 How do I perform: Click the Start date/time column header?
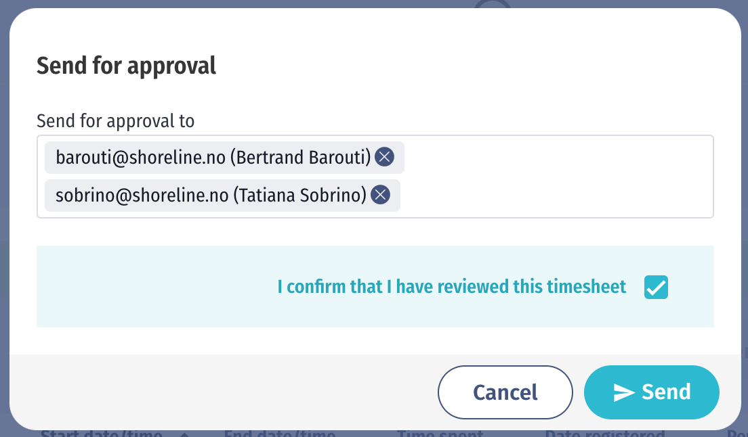tap(101, 433)
